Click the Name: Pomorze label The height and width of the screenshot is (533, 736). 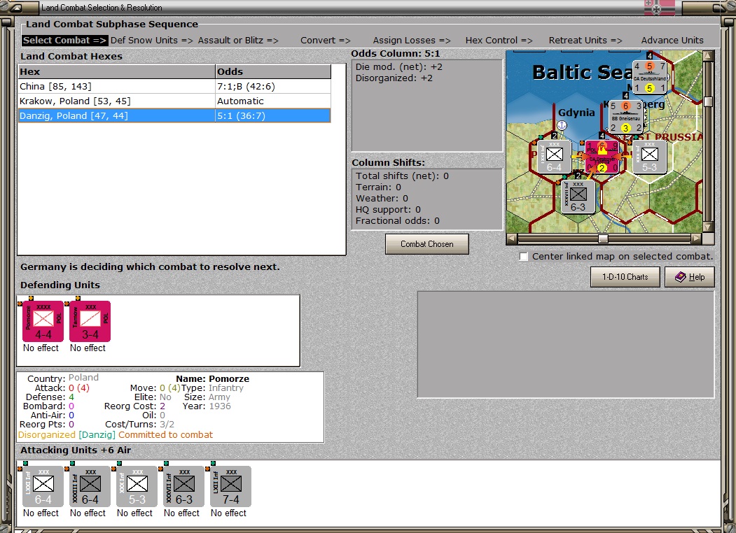click(x=212, y=378)
